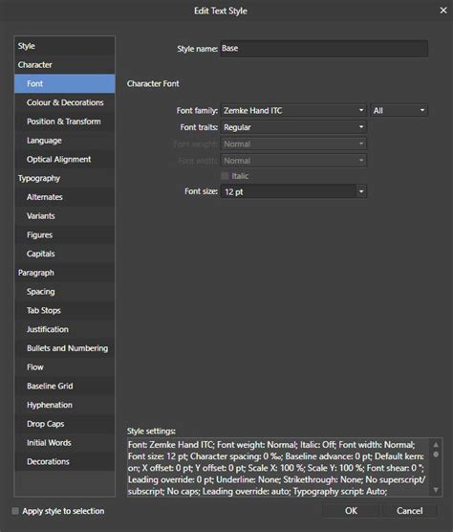The height and width of the screenshot is (532, 453).
Task: Open Position & Transform settings
Action: point(64,122)
